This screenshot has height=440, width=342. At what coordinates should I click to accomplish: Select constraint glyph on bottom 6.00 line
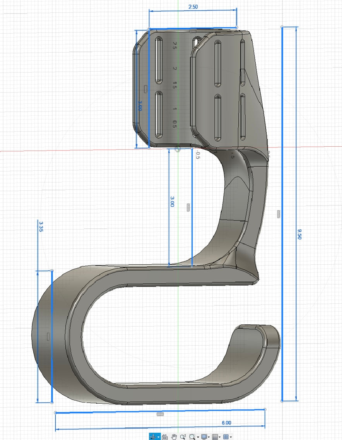pos(160,414)
